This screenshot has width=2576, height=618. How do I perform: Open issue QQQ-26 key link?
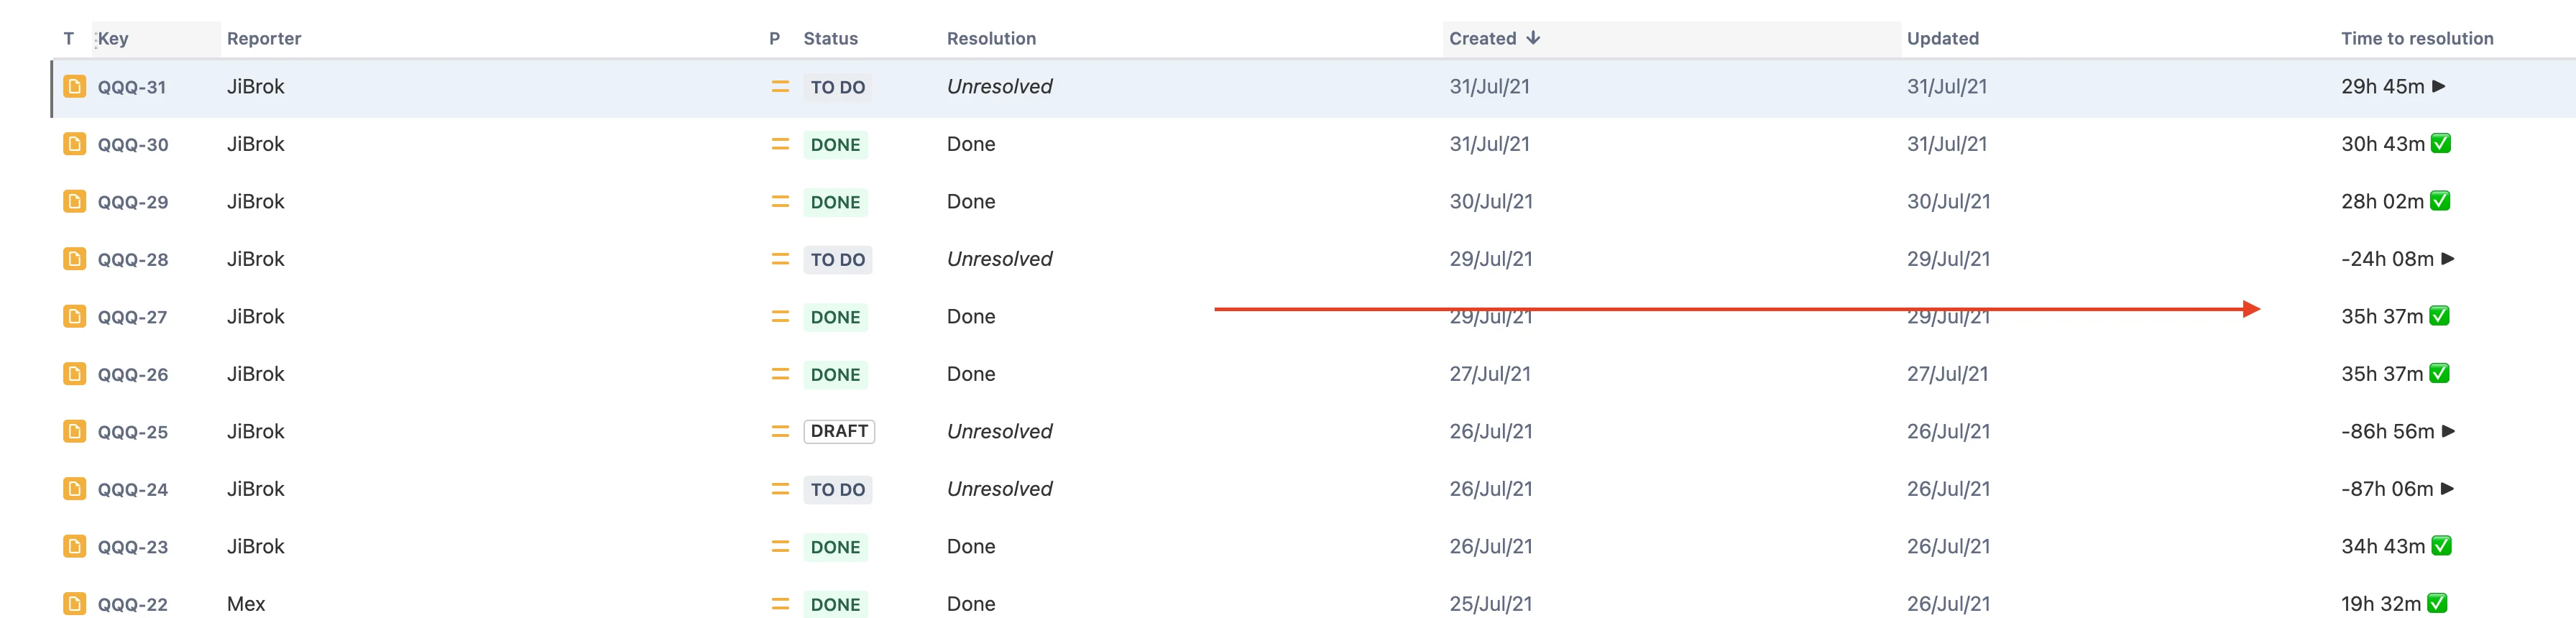pyautogui.click(x=133, y=374)
